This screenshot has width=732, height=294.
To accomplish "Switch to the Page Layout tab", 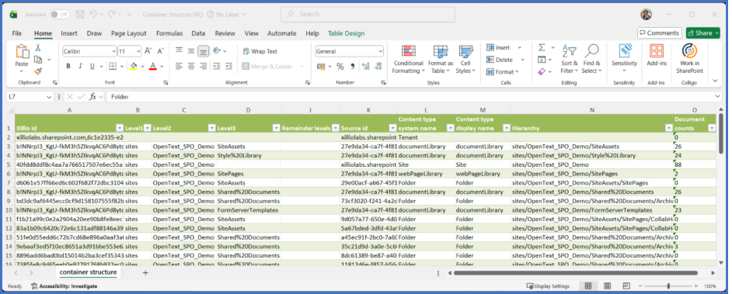I will coord(129,33).
